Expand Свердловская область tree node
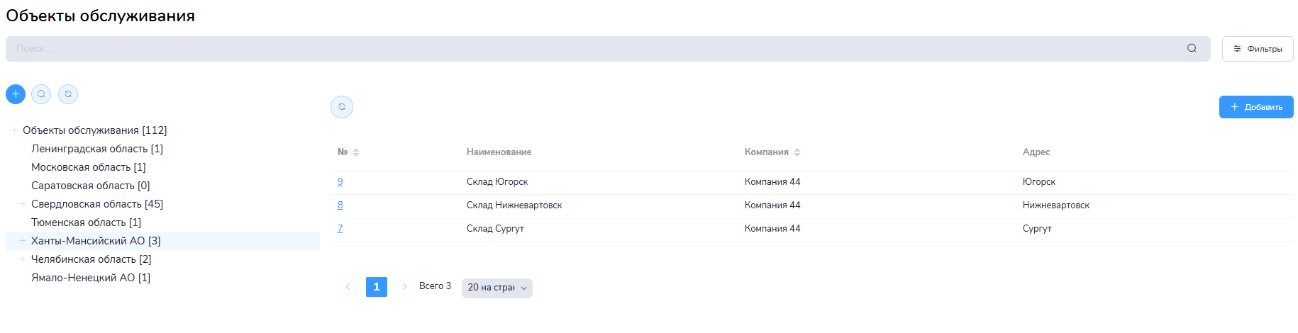Viewport: 1298px width, 333px height. click(23, 204)
